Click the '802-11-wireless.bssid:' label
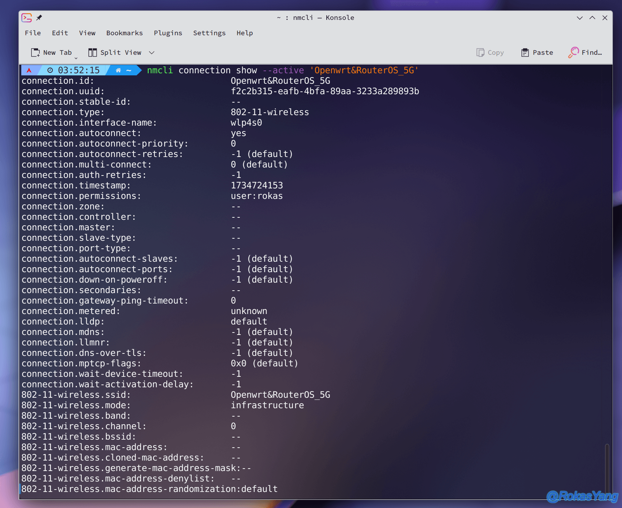This screenshot has height=508, width=622. tap(79, 436)
